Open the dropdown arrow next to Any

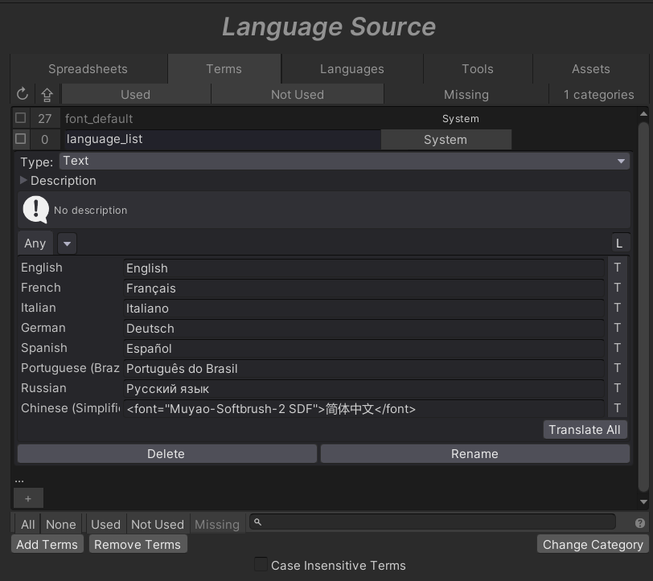click(x=68, y=243)
